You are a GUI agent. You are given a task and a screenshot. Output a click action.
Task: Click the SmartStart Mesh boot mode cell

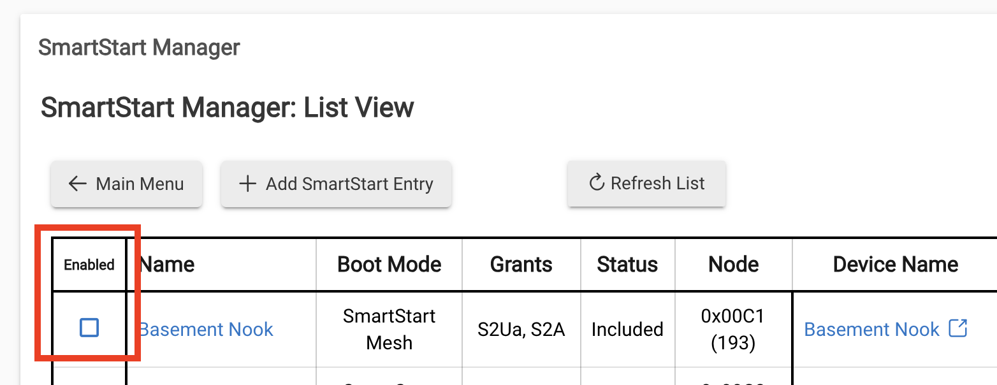389,330
